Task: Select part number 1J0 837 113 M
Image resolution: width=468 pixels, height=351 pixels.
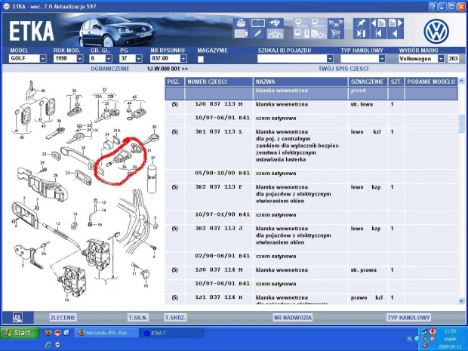Action: 219,104
